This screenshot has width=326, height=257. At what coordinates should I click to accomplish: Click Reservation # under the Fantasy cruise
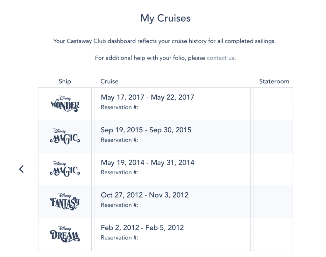[119, 205]
